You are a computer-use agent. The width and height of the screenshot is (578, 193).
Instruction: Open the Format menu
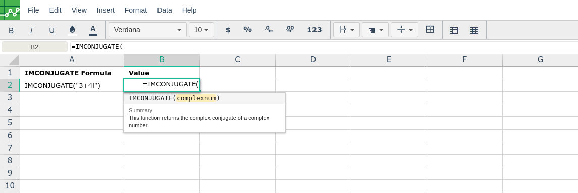(136, 10)
